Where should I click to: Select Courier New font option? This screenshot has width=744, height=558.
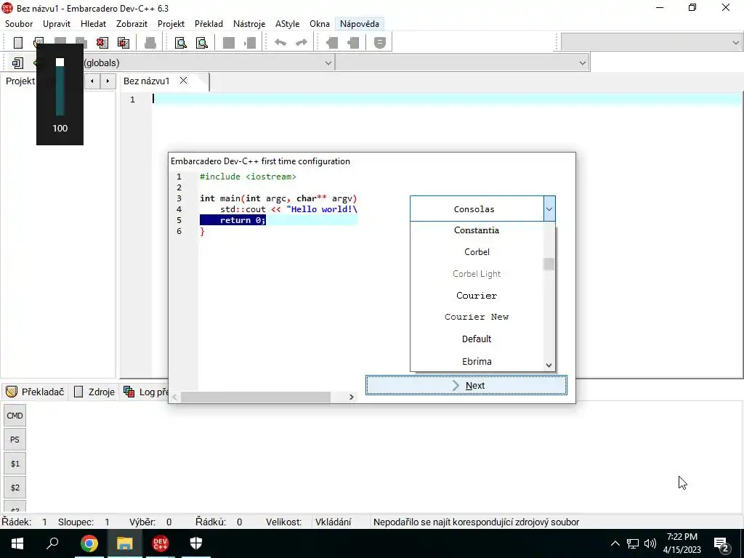pos(477,317)
